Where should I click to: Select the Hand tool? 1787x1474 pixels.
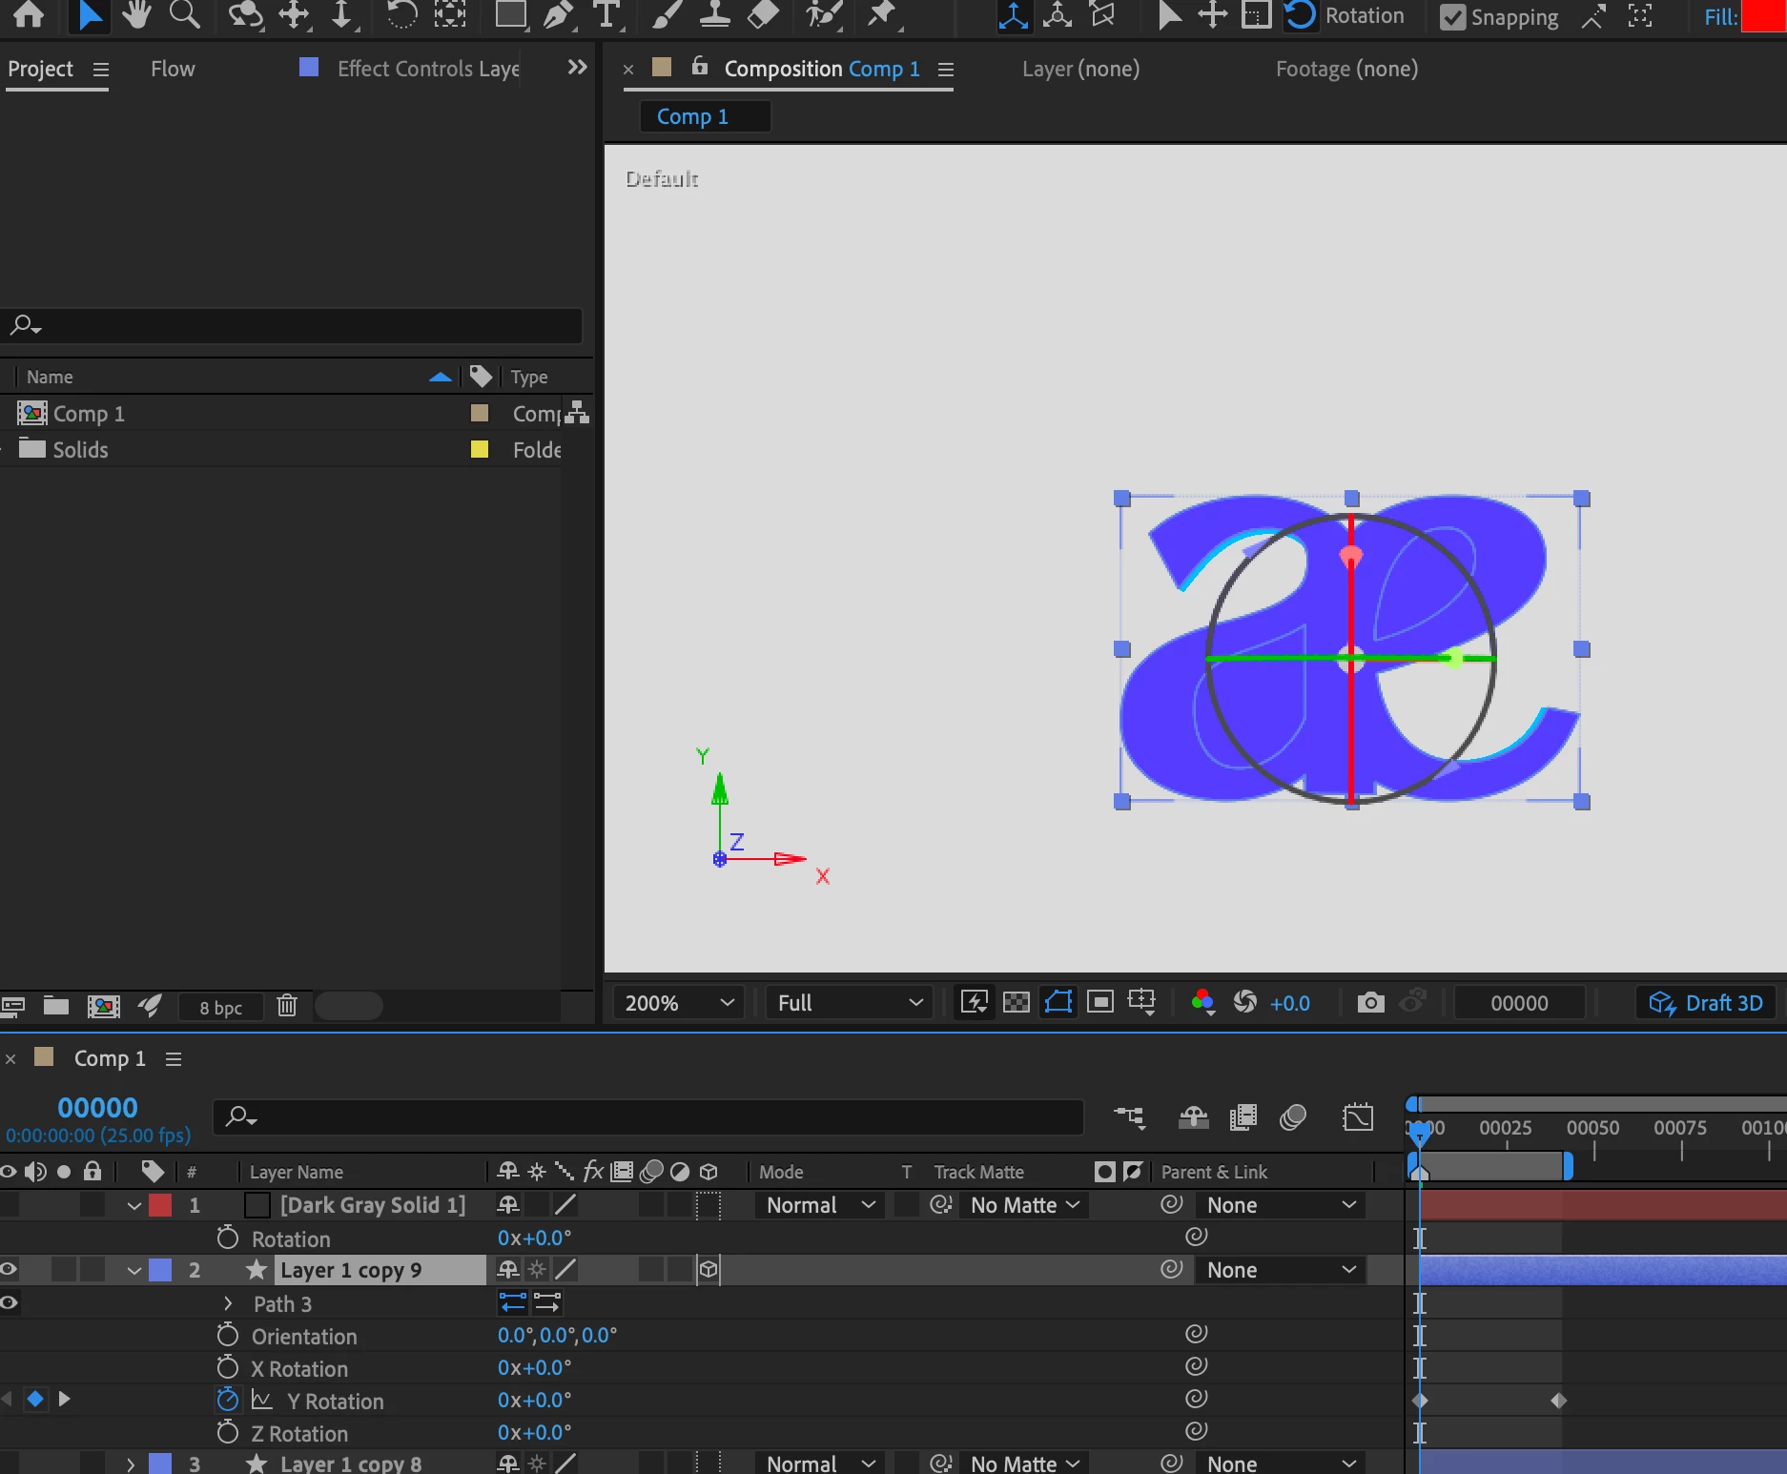click(x=137, y=15)
